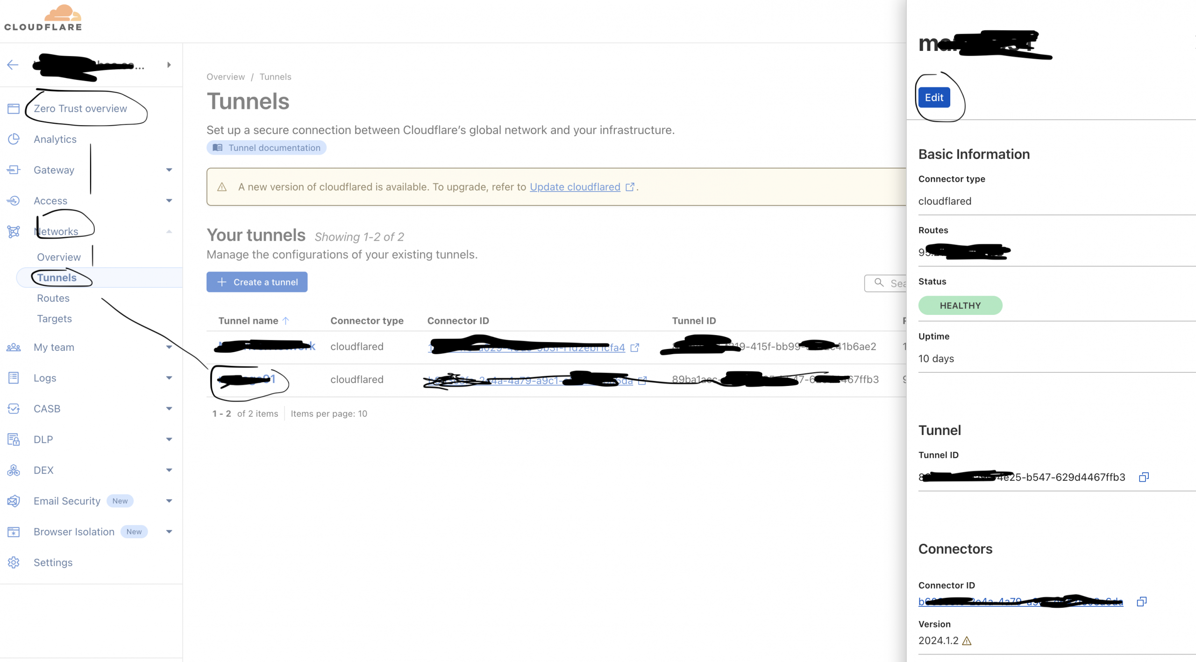Open Routes under Networks
The width and height of the screenshot is (1196, 662).
53,298
